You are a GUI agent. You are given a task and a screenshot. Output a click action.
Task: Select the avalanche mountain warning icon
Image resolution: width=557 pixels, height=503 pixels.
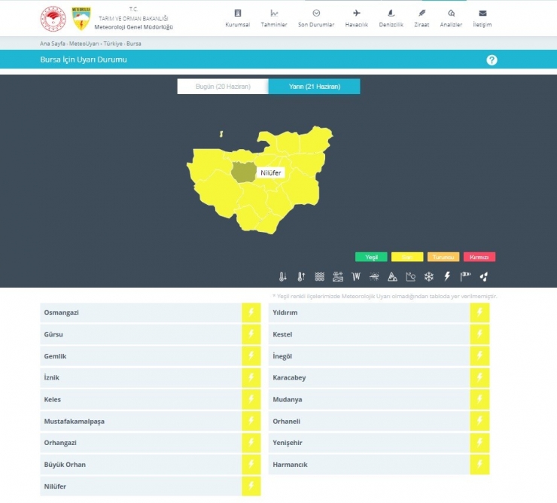(x=392, y=276)
